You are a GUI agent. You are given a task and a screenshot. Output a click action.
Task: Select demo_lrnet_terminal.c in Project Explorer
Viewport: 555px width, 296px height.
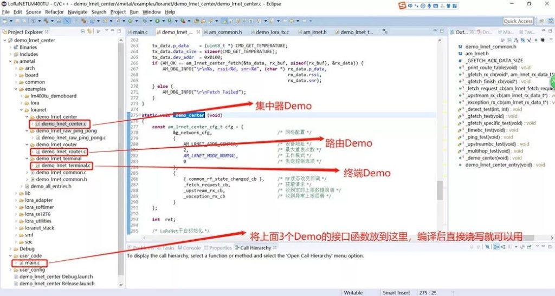click(x=66, y=165)
